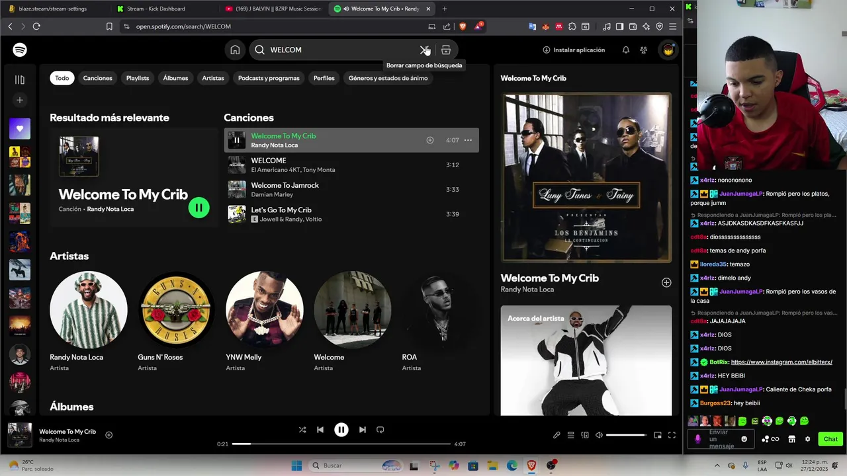Adjust the Spotify volume slider

point(627,435)
